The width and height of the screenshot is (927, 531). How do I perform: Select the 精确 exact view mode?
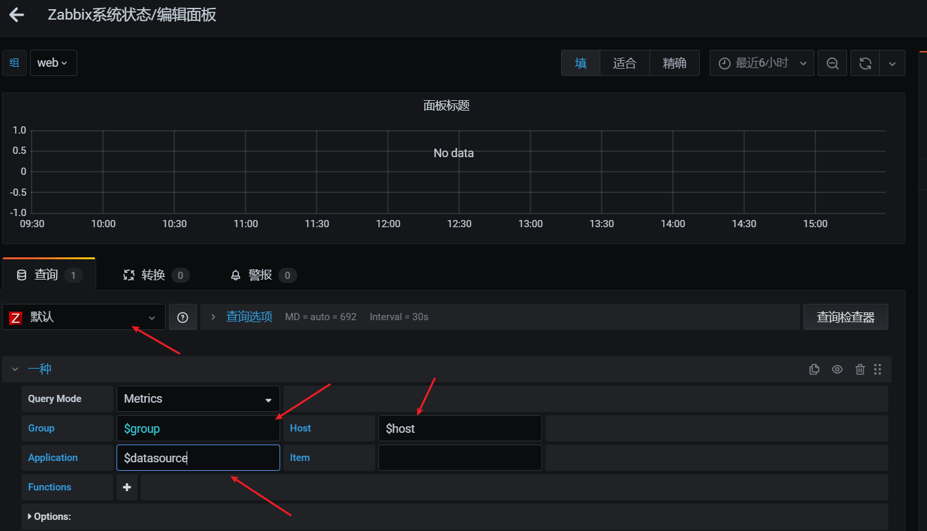point(674,63)
